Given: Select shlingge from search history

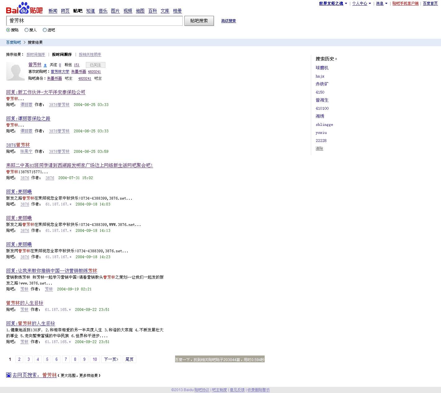Looking at the screenshot, I should point(324,125).
